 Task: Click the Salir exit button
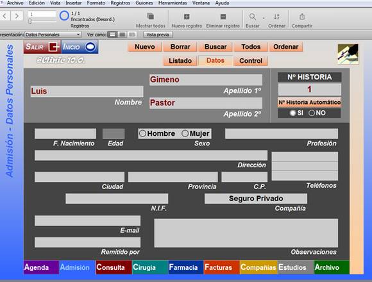click(x=42, y=47)
